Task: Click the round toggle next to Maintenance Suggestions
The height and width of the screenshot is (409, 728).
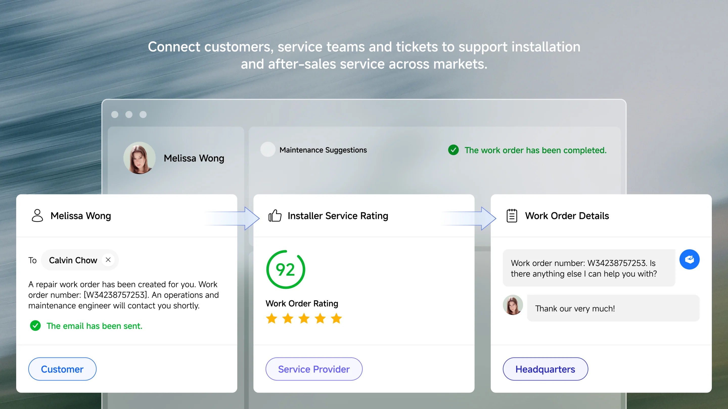Action: 268,149
